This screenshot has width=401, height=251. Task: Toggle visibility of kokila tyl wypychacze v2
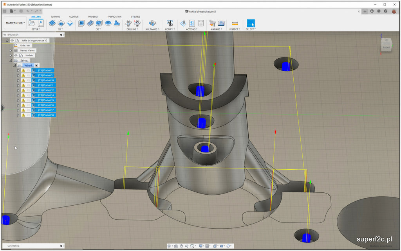(12, 40)
